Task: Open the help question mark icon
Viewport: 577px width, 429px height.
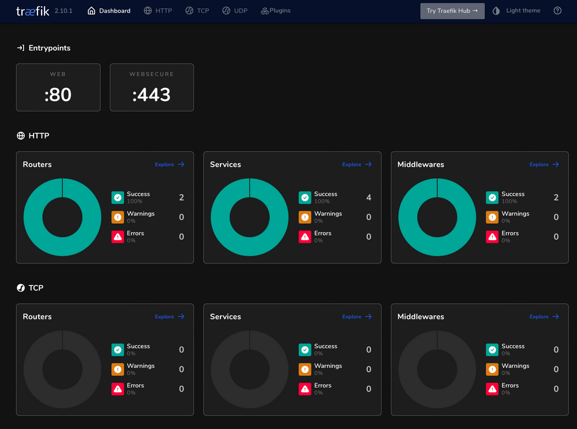Action: click(557, 10)
